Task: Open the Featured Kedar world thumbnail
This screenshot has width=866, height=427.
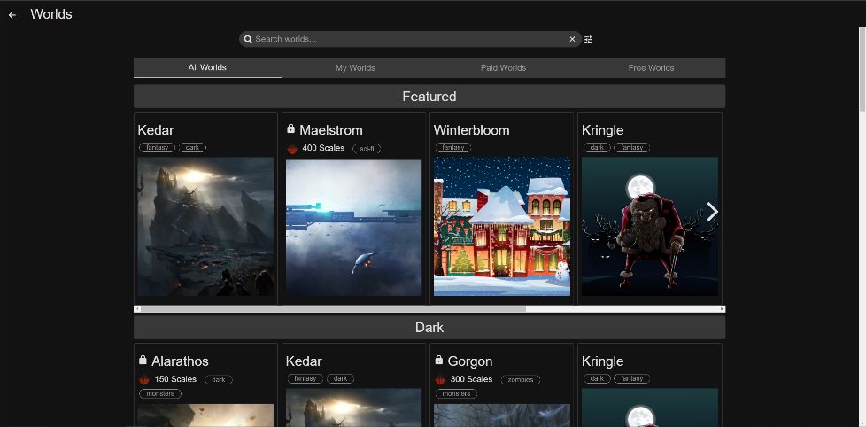Action: tap(205, 227)
